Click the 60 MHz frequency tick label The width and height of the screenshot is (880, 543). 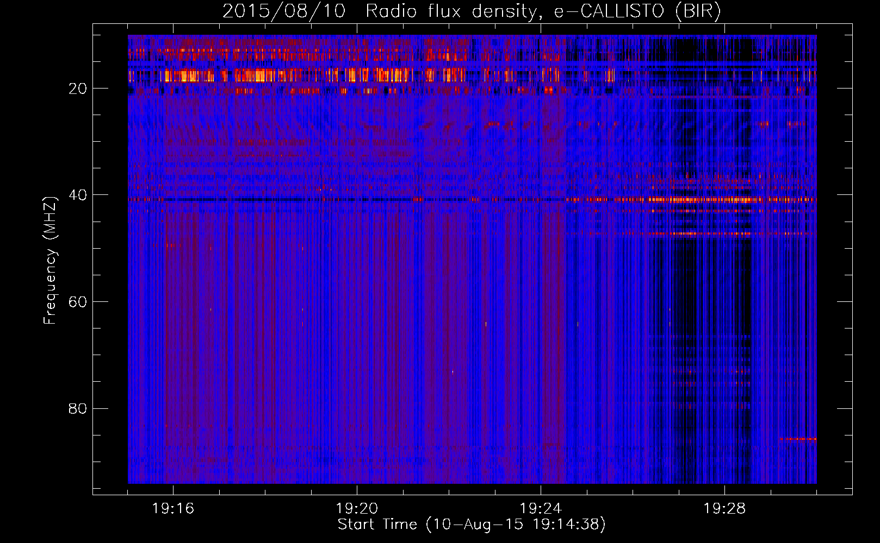point(78,302)
